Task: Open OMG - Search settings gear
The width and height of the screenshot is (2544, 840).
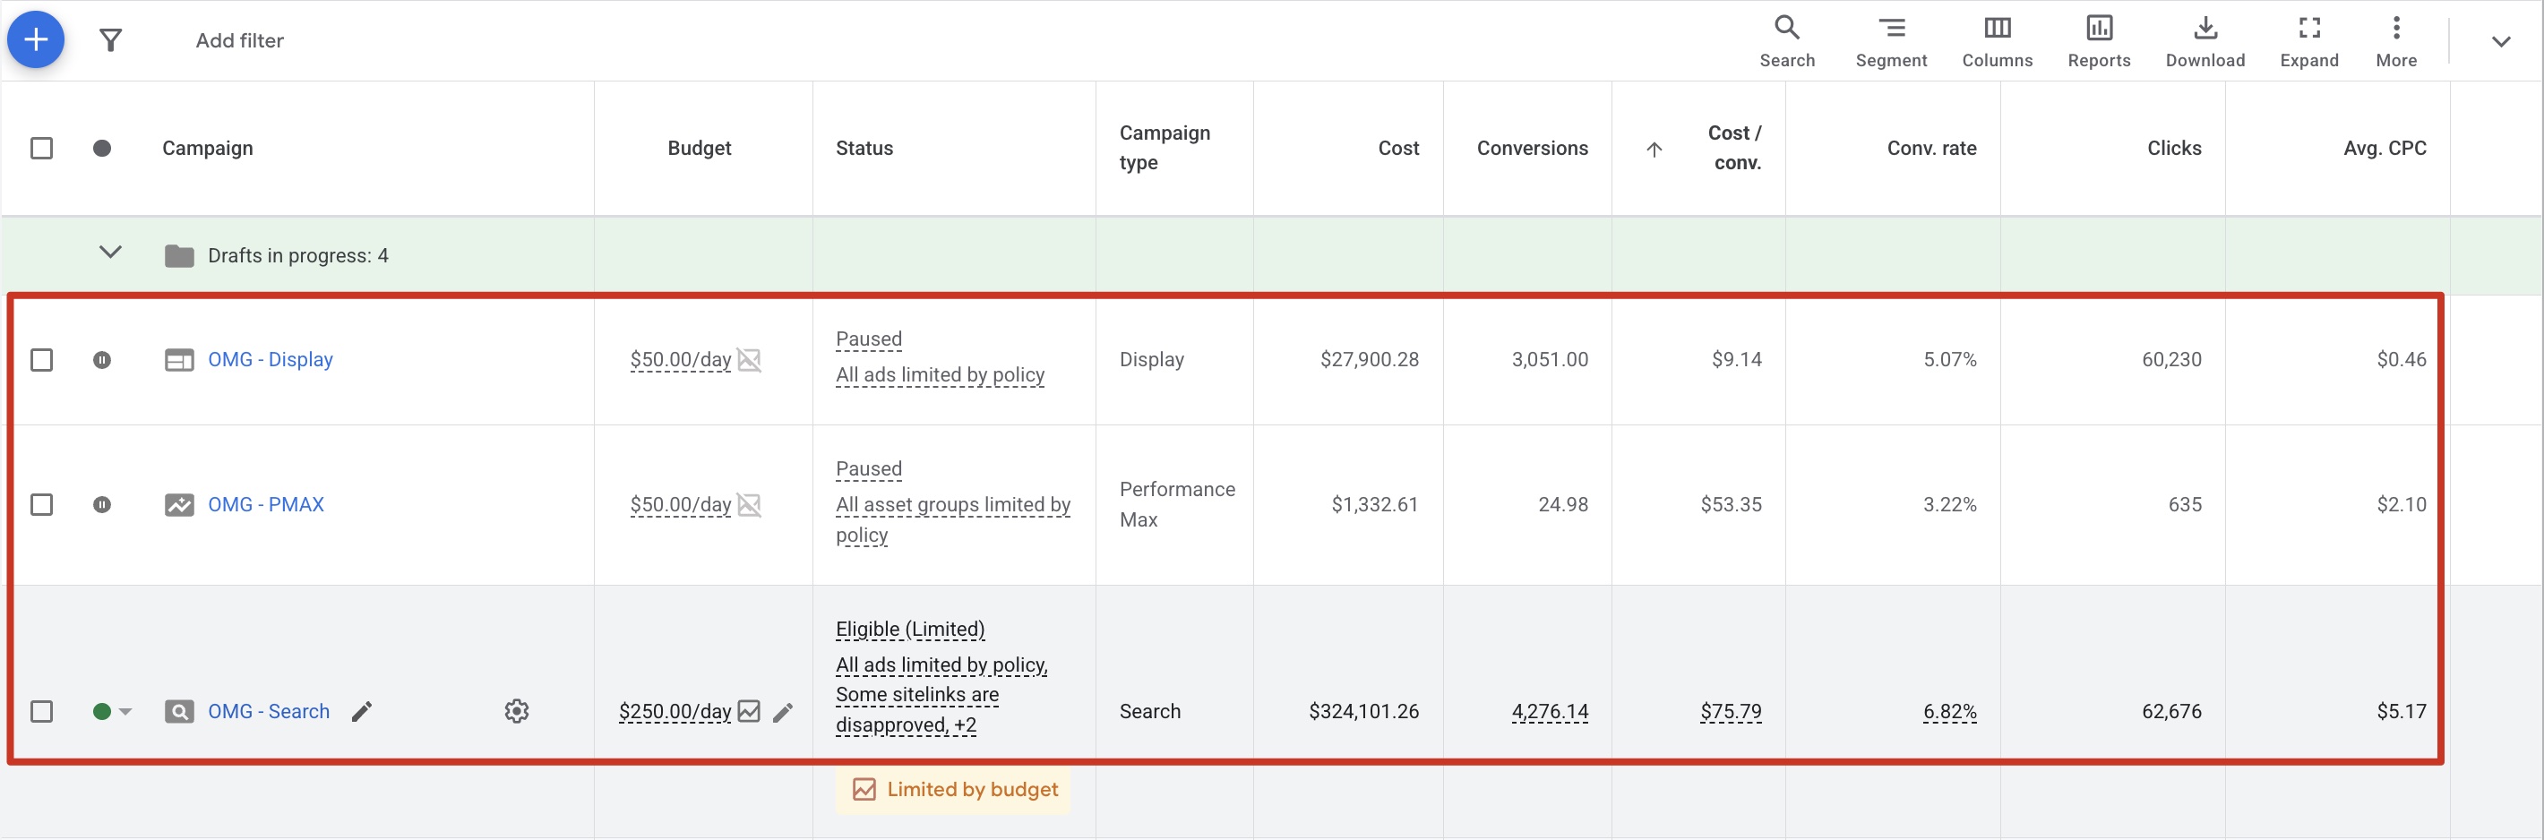Action: point(517,711)
